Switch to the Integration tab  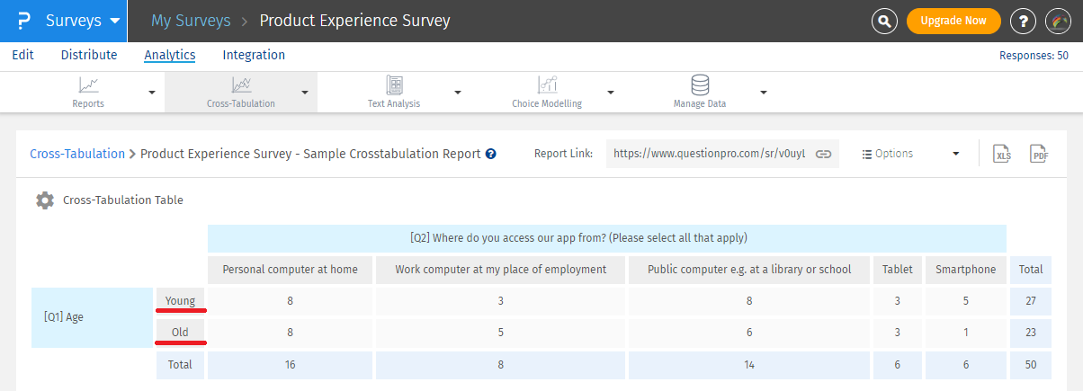[254, 55]
